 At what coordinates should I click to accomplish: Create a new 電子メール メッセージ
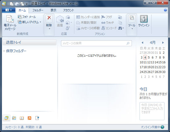click(10, 23)
